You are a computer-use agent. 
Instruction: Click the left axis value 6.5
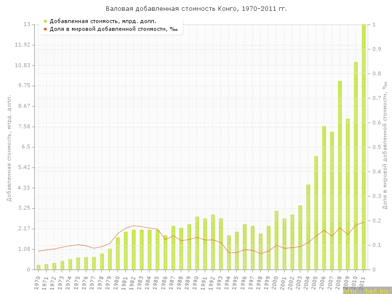pos(25,147)
